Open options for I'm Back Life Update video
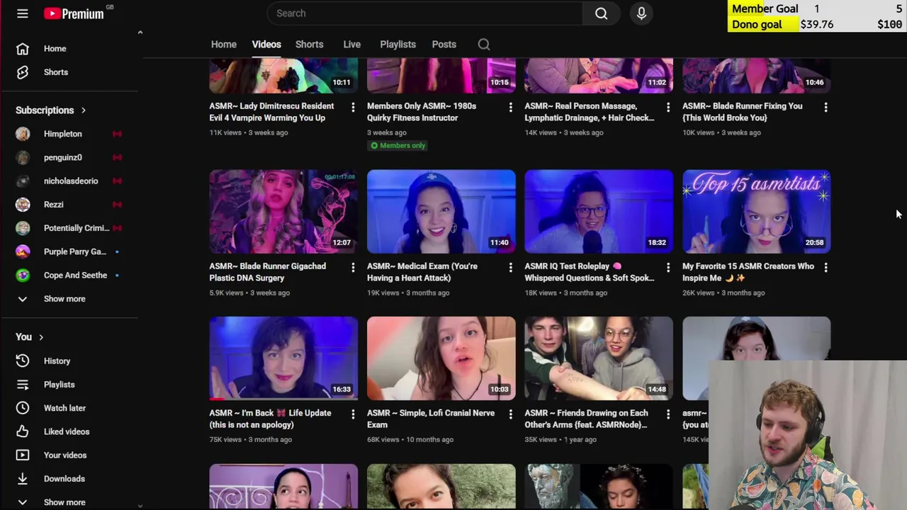 353,414
